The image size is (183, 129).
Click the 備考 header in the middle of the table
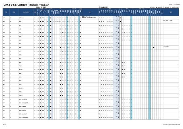[x=90, y=12]
